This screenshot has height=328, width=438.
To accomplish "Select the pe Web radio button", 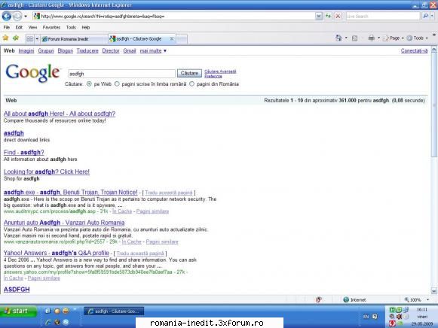I will coord(89,84).
